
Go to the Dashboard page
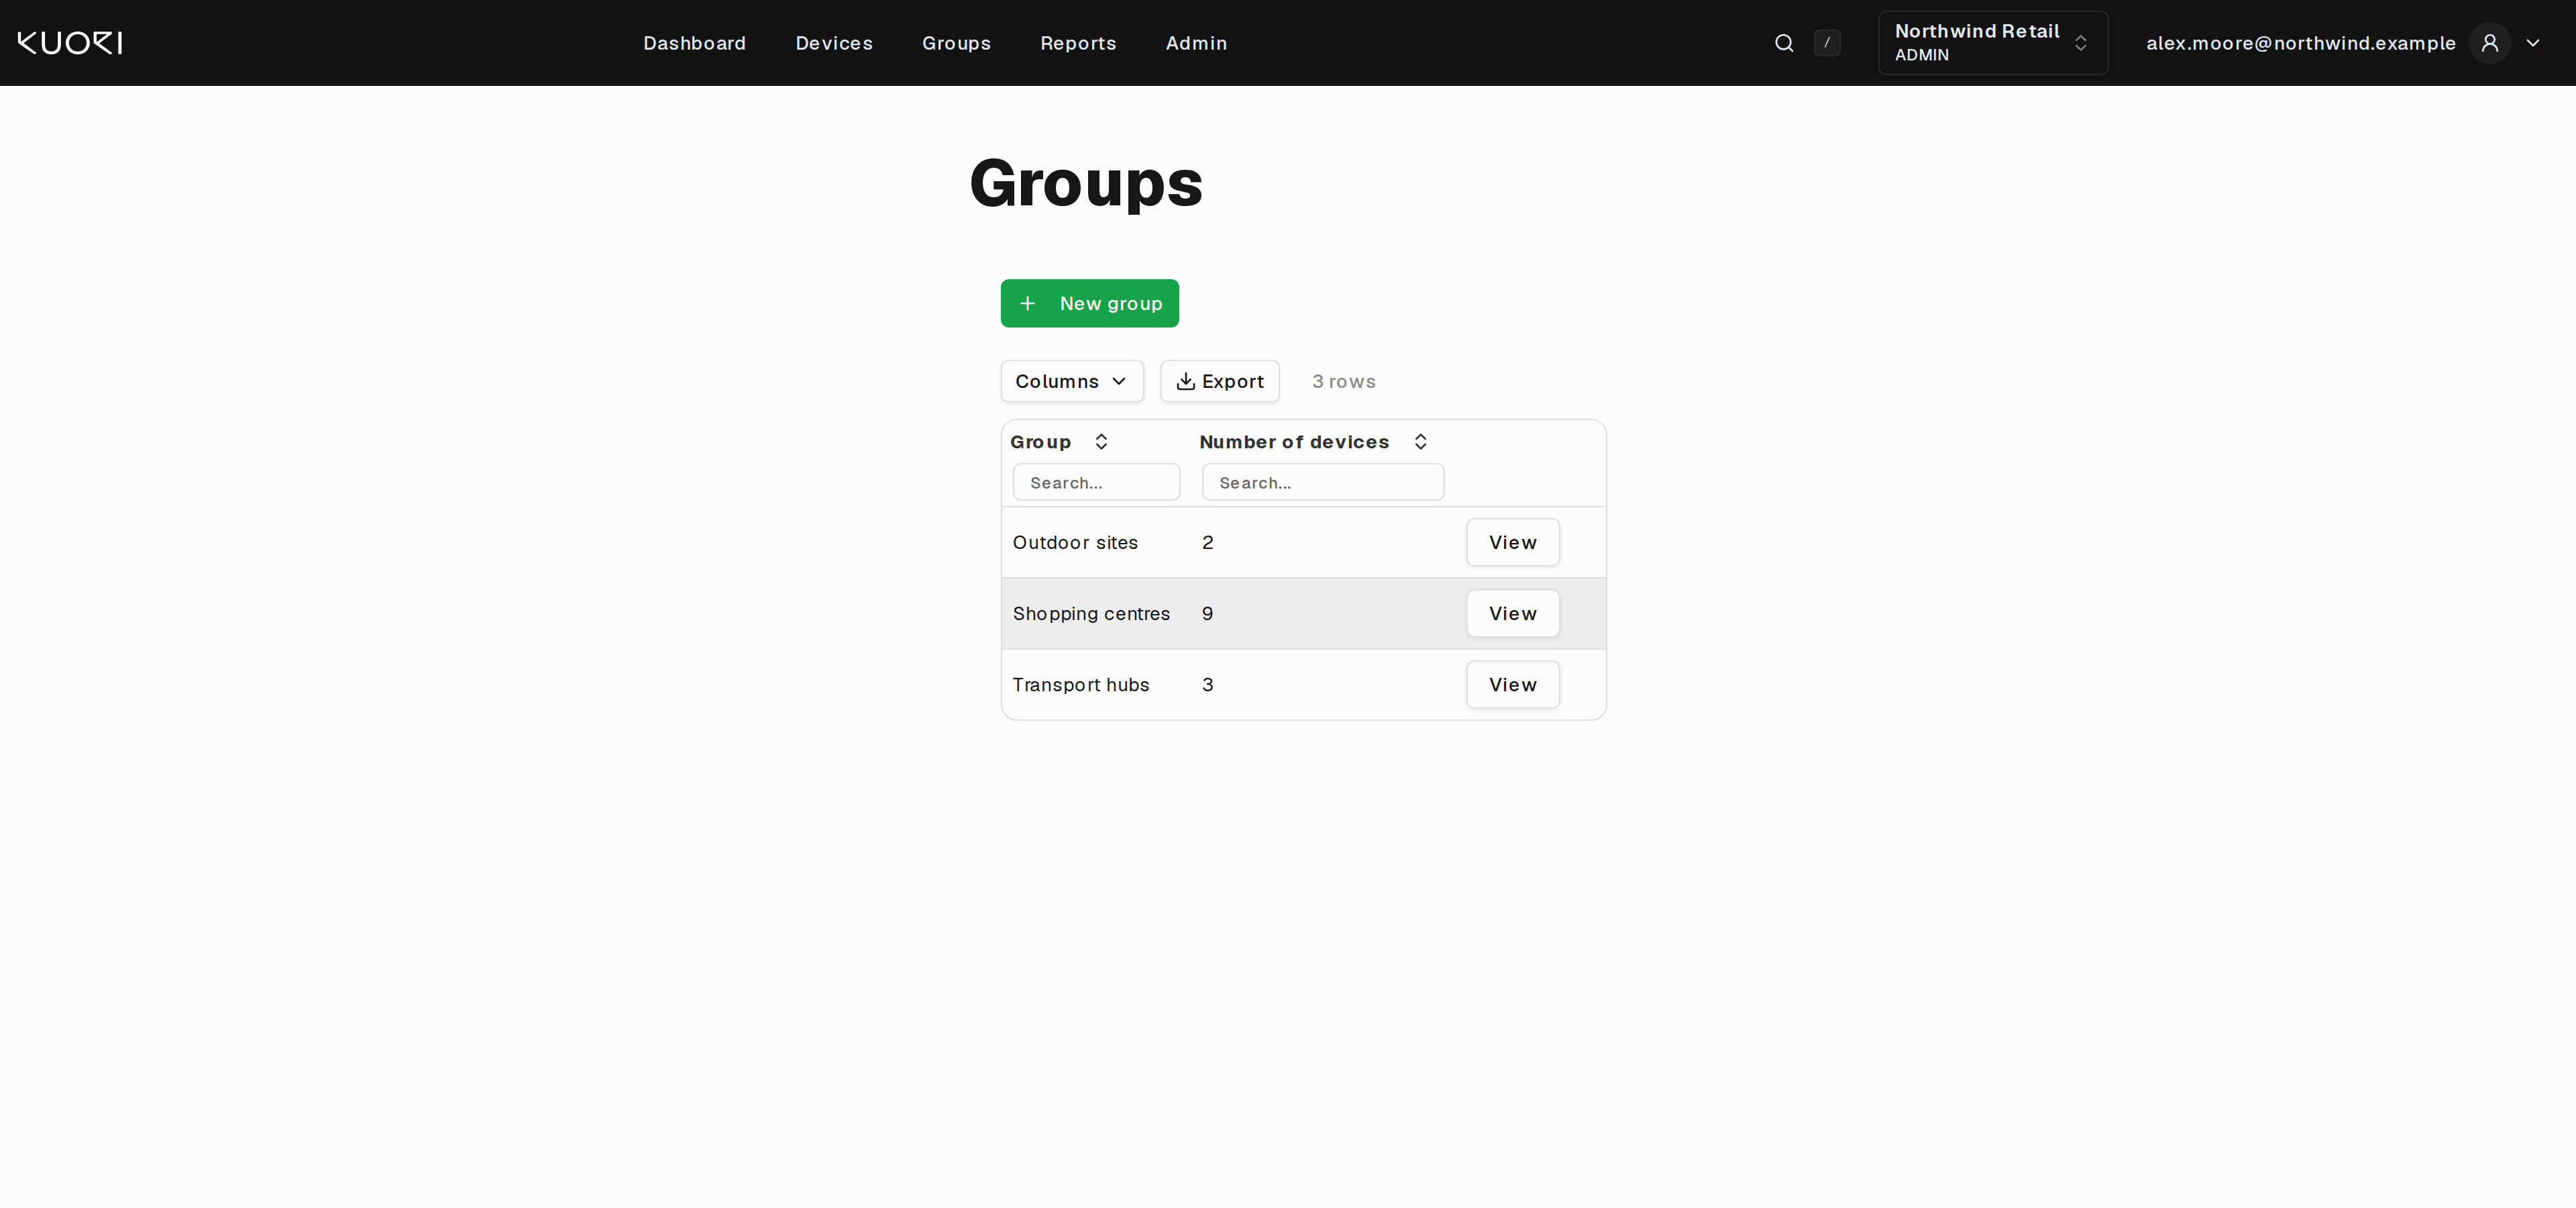[x=695, y=43]
